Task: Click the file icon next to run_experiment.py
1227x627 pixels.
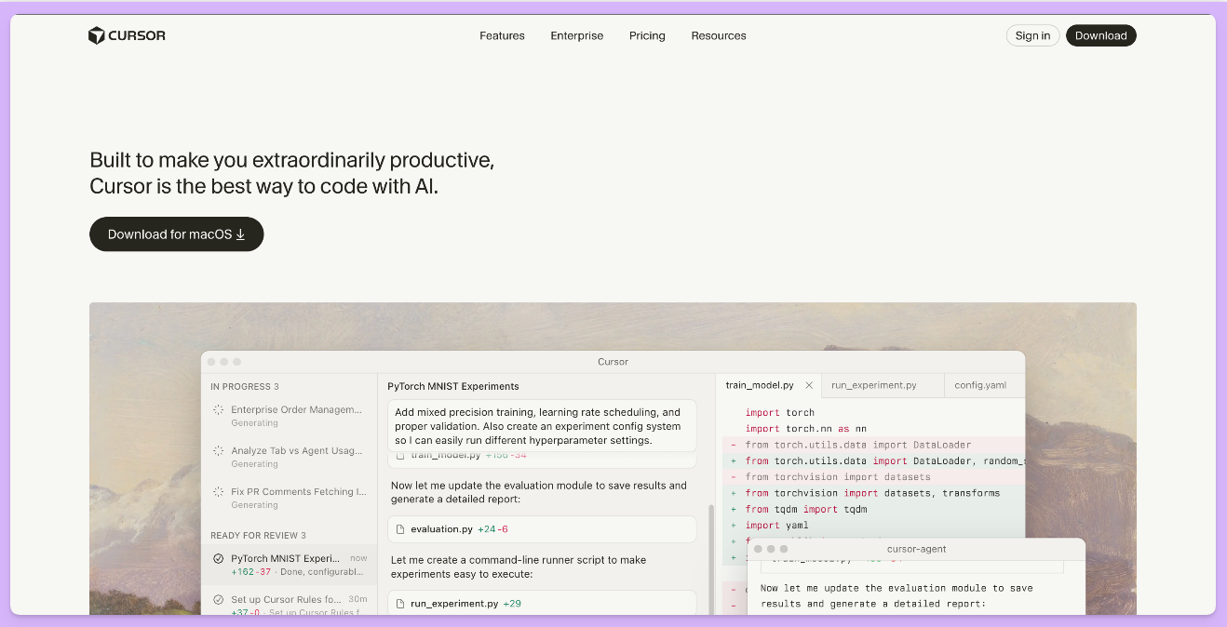Action: 400,604
